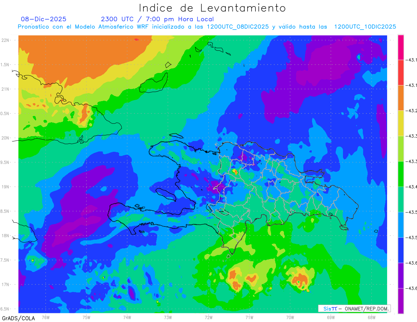Click the '19N' latitude label
Image resolution: width=417 pixels, height=322 pixels.
point(6,187)
